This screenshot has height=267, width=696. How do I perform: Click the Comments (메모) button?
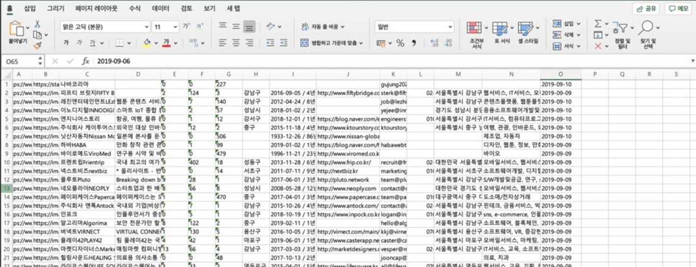pyautogui.click(x=678, y=9)
